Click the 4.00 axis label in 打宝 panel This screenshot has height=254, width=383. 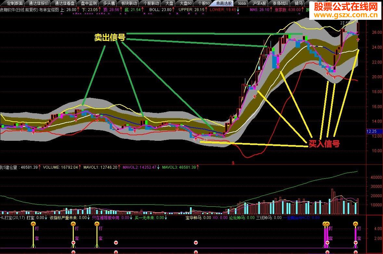(378, 229)
